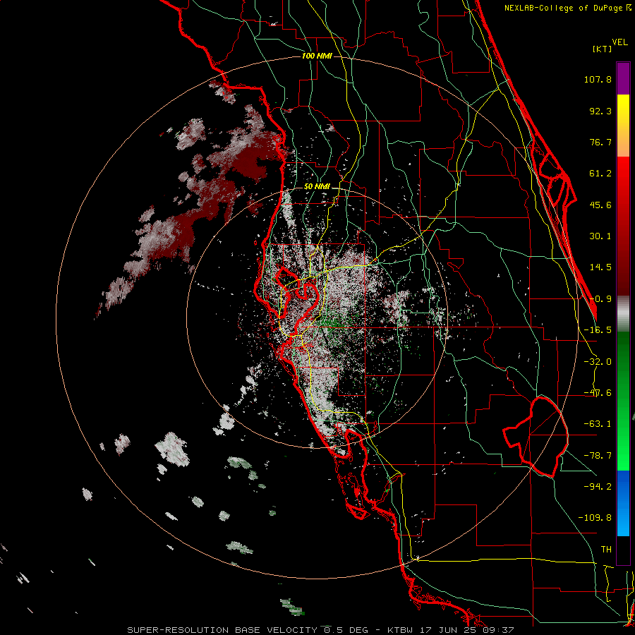Screen dimensions: 635x635
Task: Select the -0.9 scale value
Action: 600,299
